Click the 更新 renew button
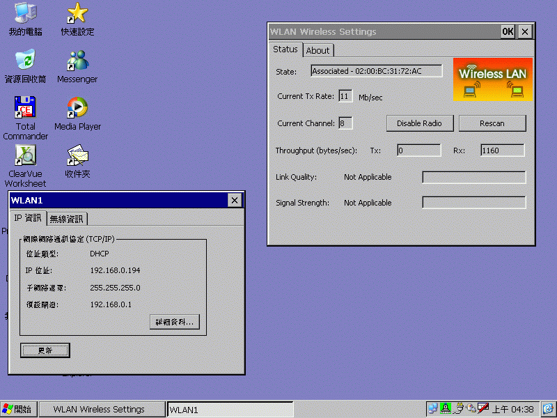Screen dimensions: 557x418 click(45, 350)
